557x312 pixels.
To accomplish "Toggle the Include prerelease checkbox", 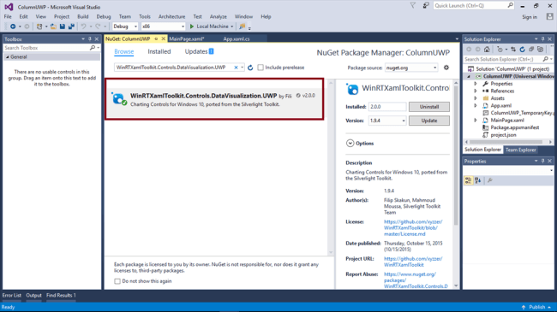I will click(x=261, y=68).
